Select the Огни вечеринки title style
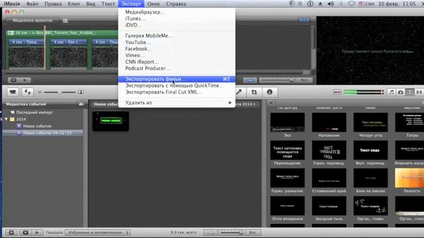Image resolution: width=424 pixels, height=238 pixels. [x=287, y=209]
